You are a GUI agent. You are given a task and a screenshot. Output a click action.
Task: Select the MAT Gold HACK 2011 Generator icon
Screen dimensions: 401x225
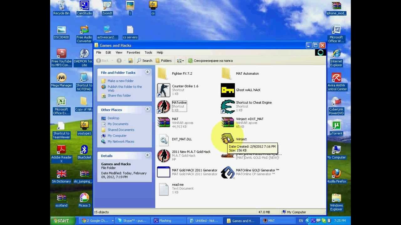pyautogui.click(x=164, y=172)
